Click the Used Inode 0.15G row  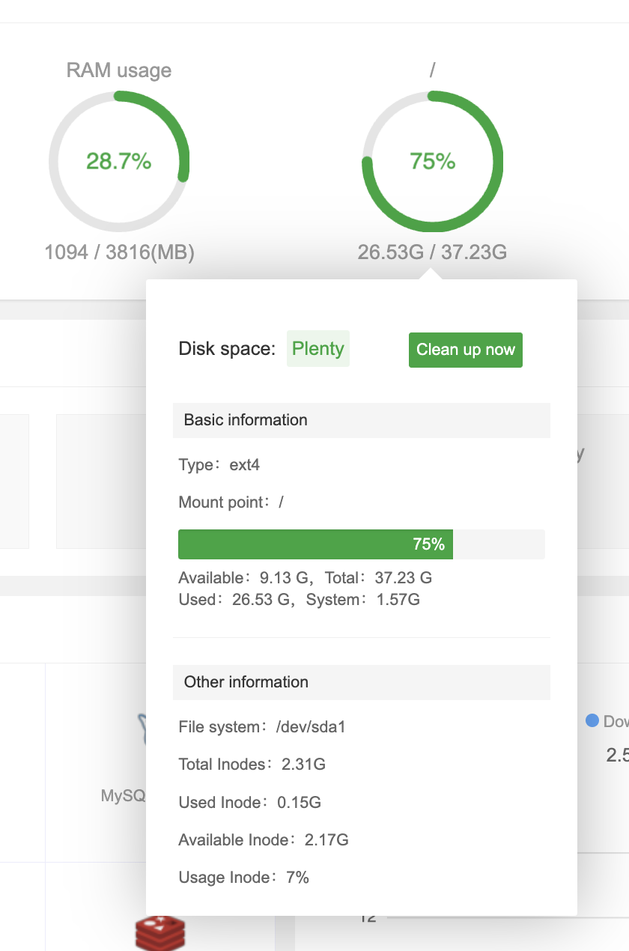point(250,803)
